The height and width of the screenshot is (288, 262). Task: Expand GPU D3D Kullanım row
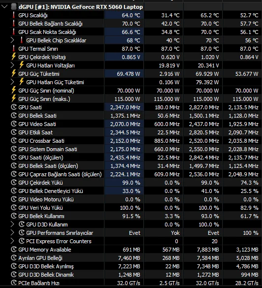(12, 224)
